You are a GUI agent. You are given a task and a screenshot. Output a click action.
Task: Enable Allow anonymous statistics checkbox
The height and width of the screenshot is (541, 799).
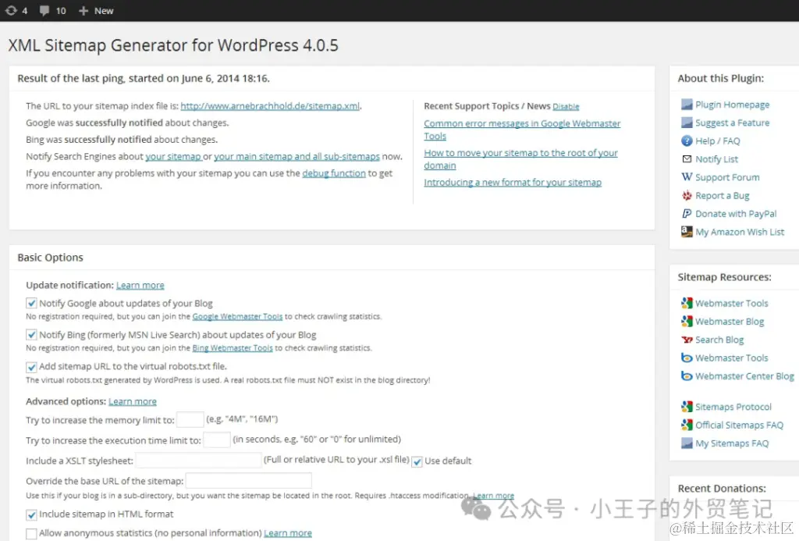[31, 533]
